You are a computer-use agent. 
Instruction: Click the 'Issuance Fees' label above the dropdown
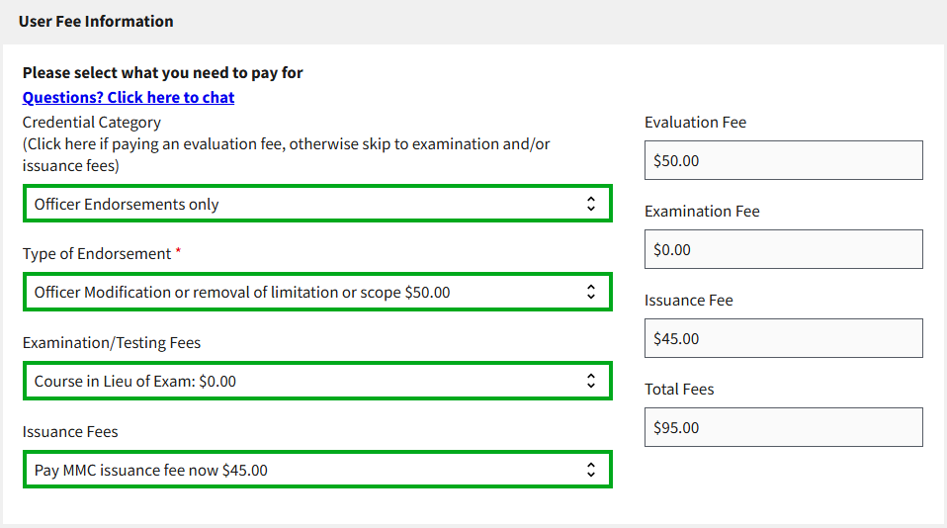pos(70,432)
